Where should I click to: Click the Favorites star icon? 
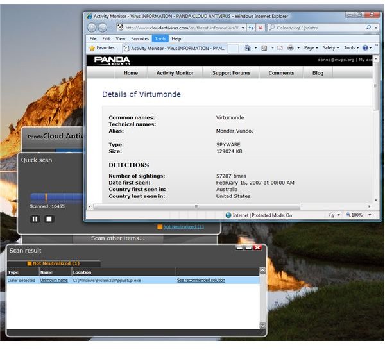[x=92, y=48]
